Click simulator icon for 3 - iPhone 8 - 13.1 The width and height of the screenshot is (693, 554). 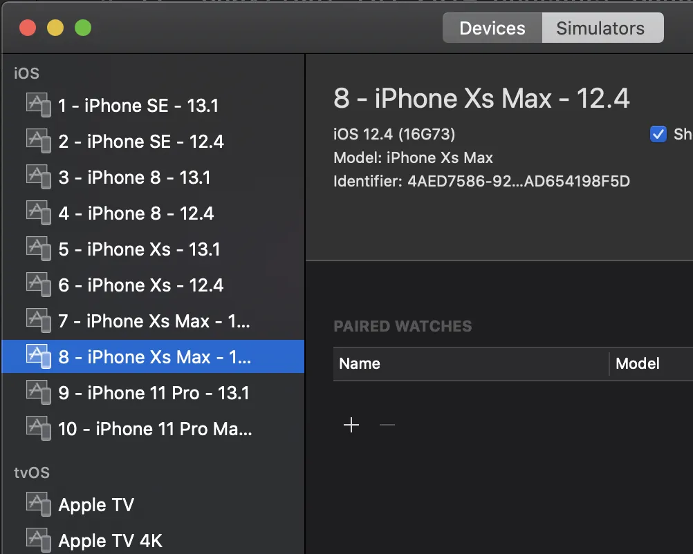pyautogui.click(x=39, y=177)
